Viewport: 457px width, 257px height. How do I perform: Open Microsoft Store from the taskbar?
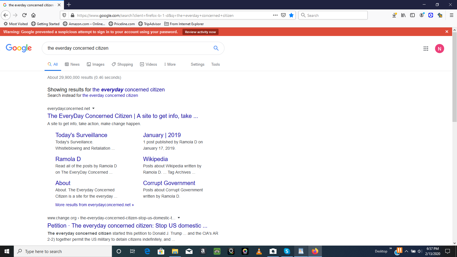[x=161, y=251]
